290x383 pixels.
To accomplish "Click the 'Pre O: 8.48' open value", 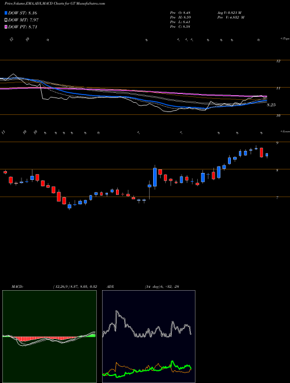I will click(180, 13).
